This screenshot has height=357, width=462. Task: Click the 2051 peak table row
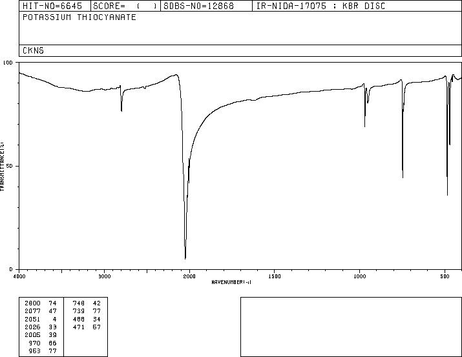(41, 320)
